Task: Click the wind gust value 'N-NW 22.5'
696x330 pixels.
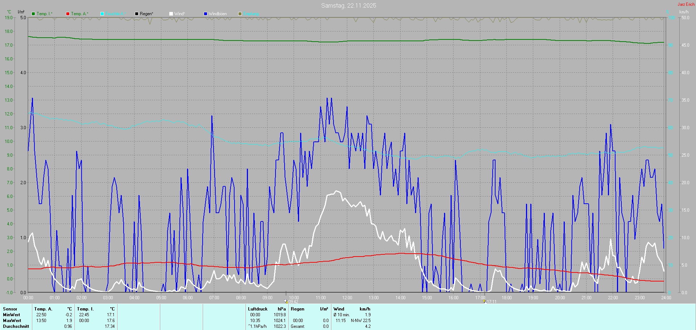Action: 361,321
